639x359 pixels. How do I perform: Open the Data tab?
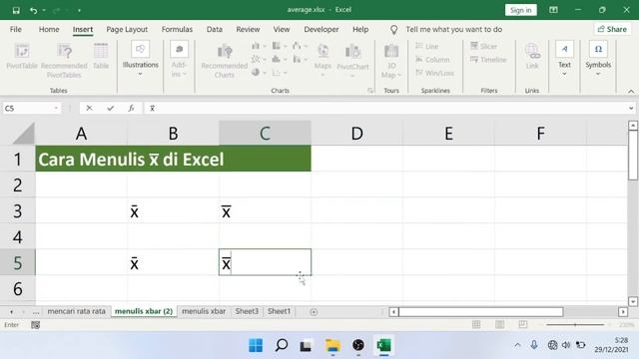(x=215, y=29)
